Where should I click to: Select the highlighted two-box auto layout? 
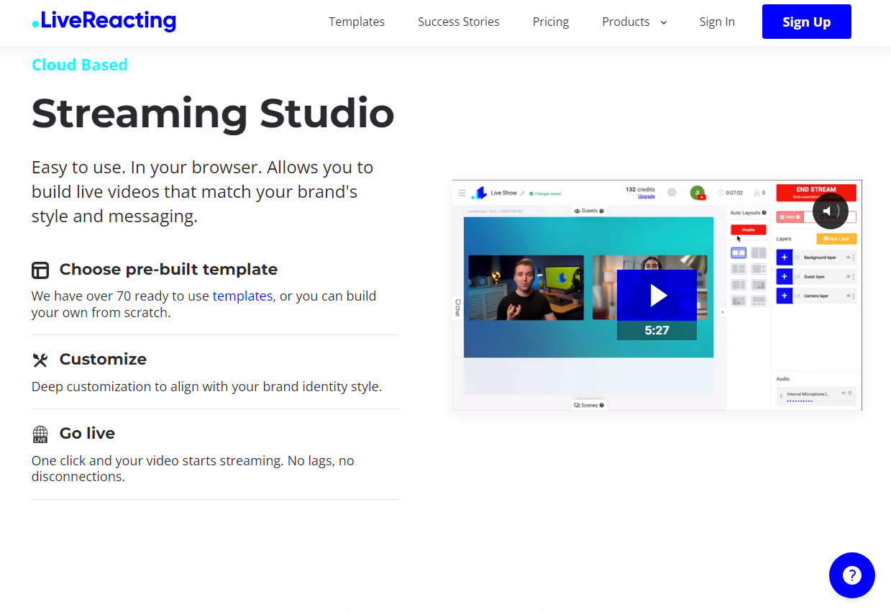click(739, 253)
